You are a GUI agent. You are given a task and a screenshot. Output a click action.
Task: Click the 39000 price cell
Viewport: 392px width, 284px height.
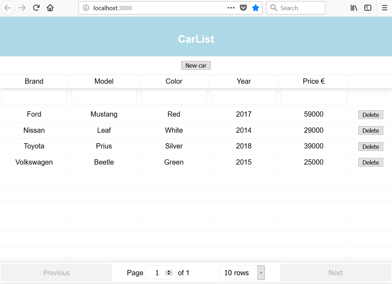tap(314, 146)
